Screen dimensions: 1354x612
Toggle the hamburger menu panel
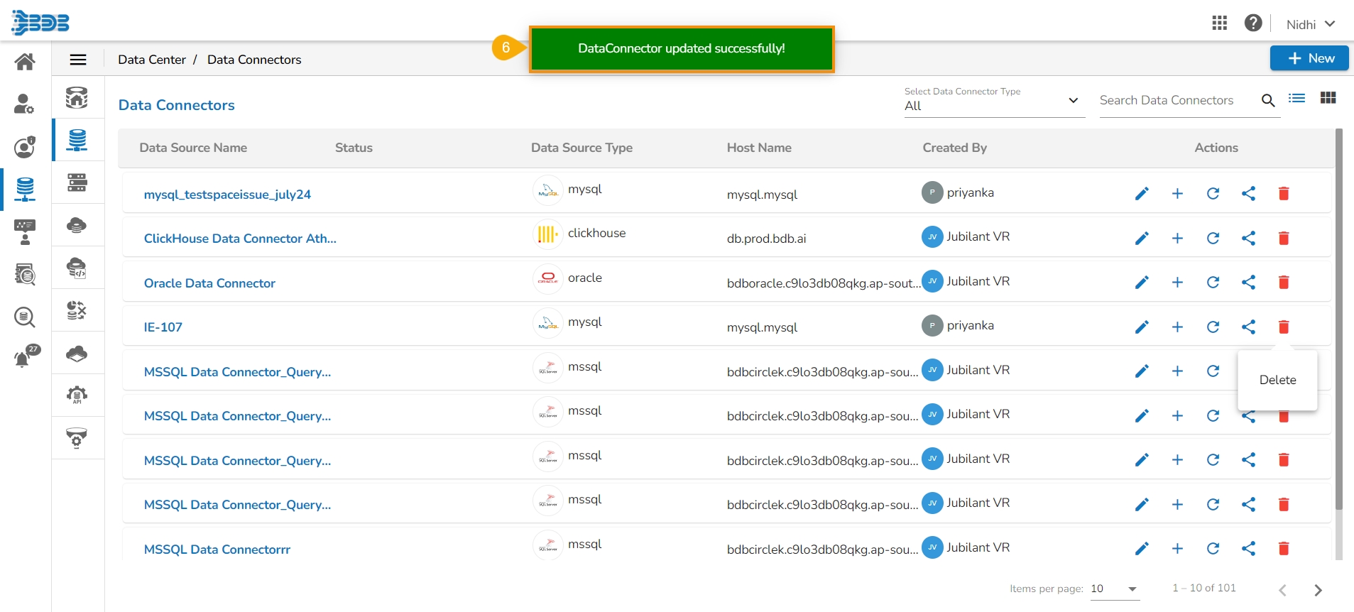[78, 60]
